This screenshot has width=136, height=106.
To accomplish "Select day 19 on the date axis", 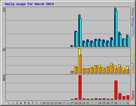I will tap(80, 103).
